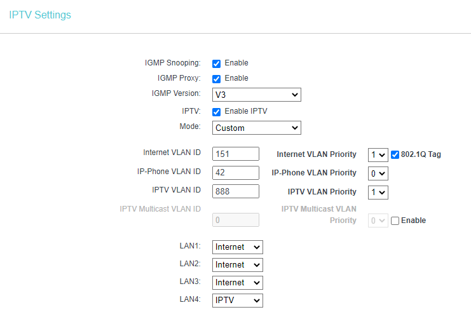This screenshot has width=471, height=312.
Task: Open the IGMP Version dropdown
Action: coord(257,95)
